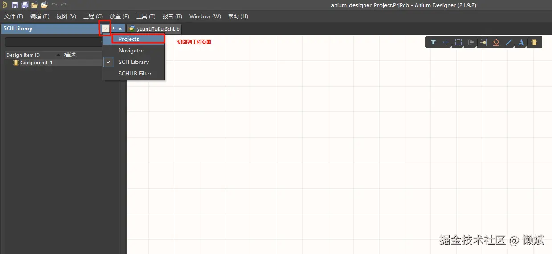Viewport: 552px width, 254px height.
Task: Open a document via the folder icon
Action: pyautogui.click(x=34, y=5)
